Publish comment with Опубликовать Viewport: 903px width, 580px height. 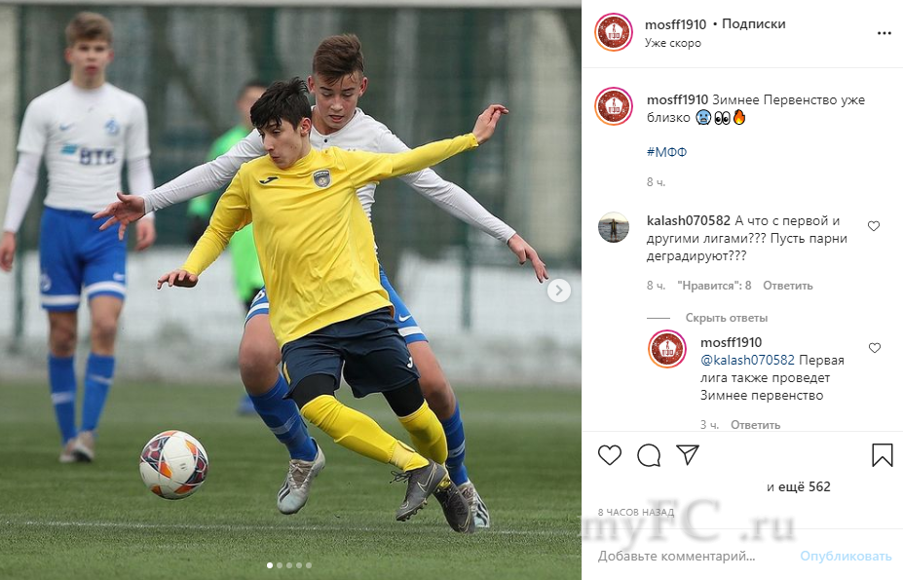(846, 556)
